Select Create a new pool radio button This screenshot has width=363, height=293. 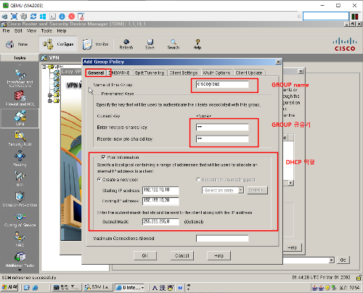coord(99,179)
